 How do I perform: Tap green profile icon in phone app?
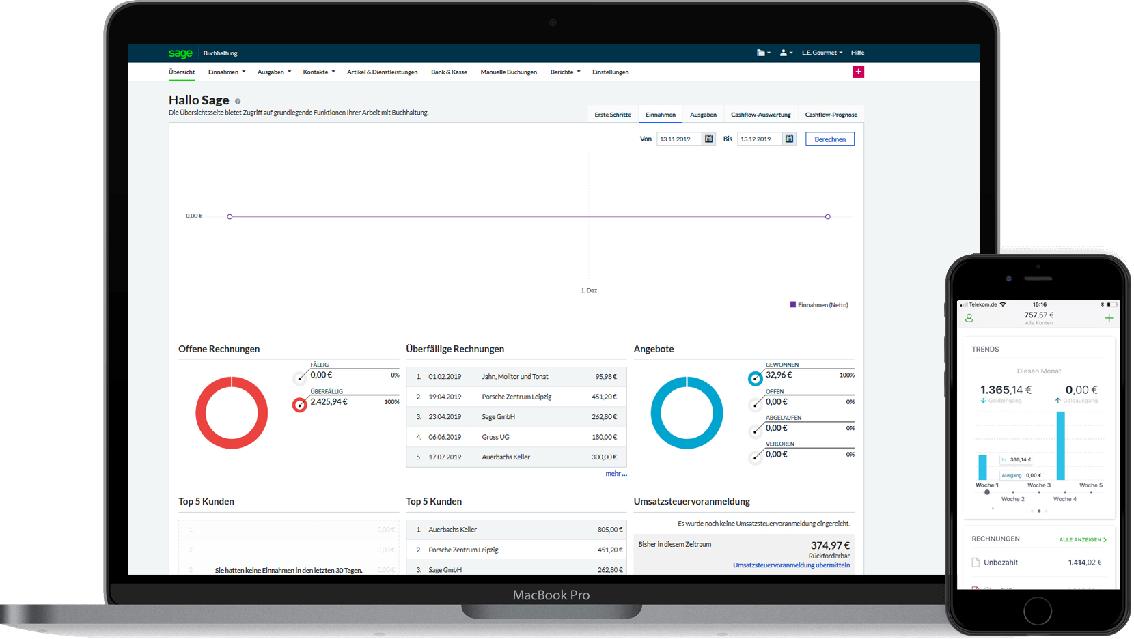pyautogui.click(x=969, y=318)
